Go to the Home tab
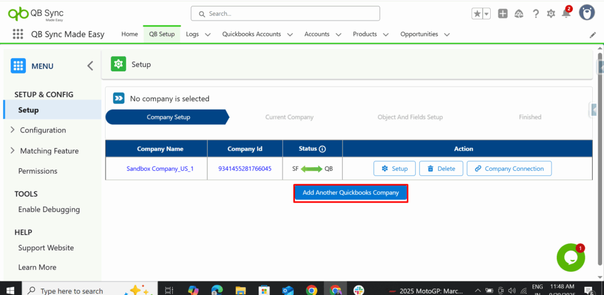 tap(129, 34)
